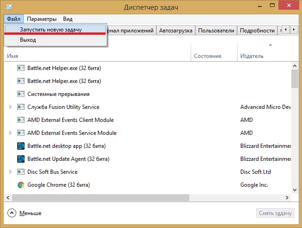Expand AMD External Events Service Module
Image resolution: width=302 pixels, height=228 pixels.
pos(10,133)
